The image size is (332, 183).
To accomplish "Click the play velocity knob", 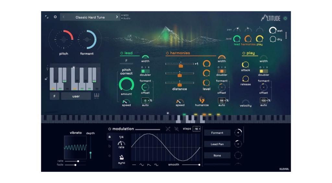I will click(x=246, y=102).
